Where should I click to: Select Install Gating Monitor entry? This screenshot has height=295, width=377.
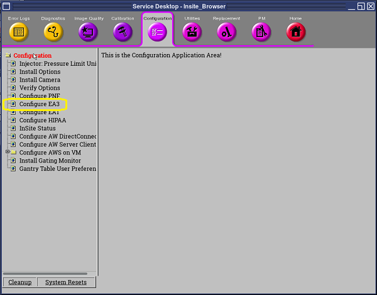(x=50, y=161)
